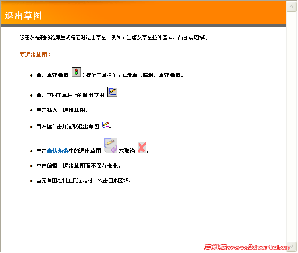The image size is (298, 253).
Task: Click the Exit Sketch toolbar icon
Action: [x=112, y=92]
